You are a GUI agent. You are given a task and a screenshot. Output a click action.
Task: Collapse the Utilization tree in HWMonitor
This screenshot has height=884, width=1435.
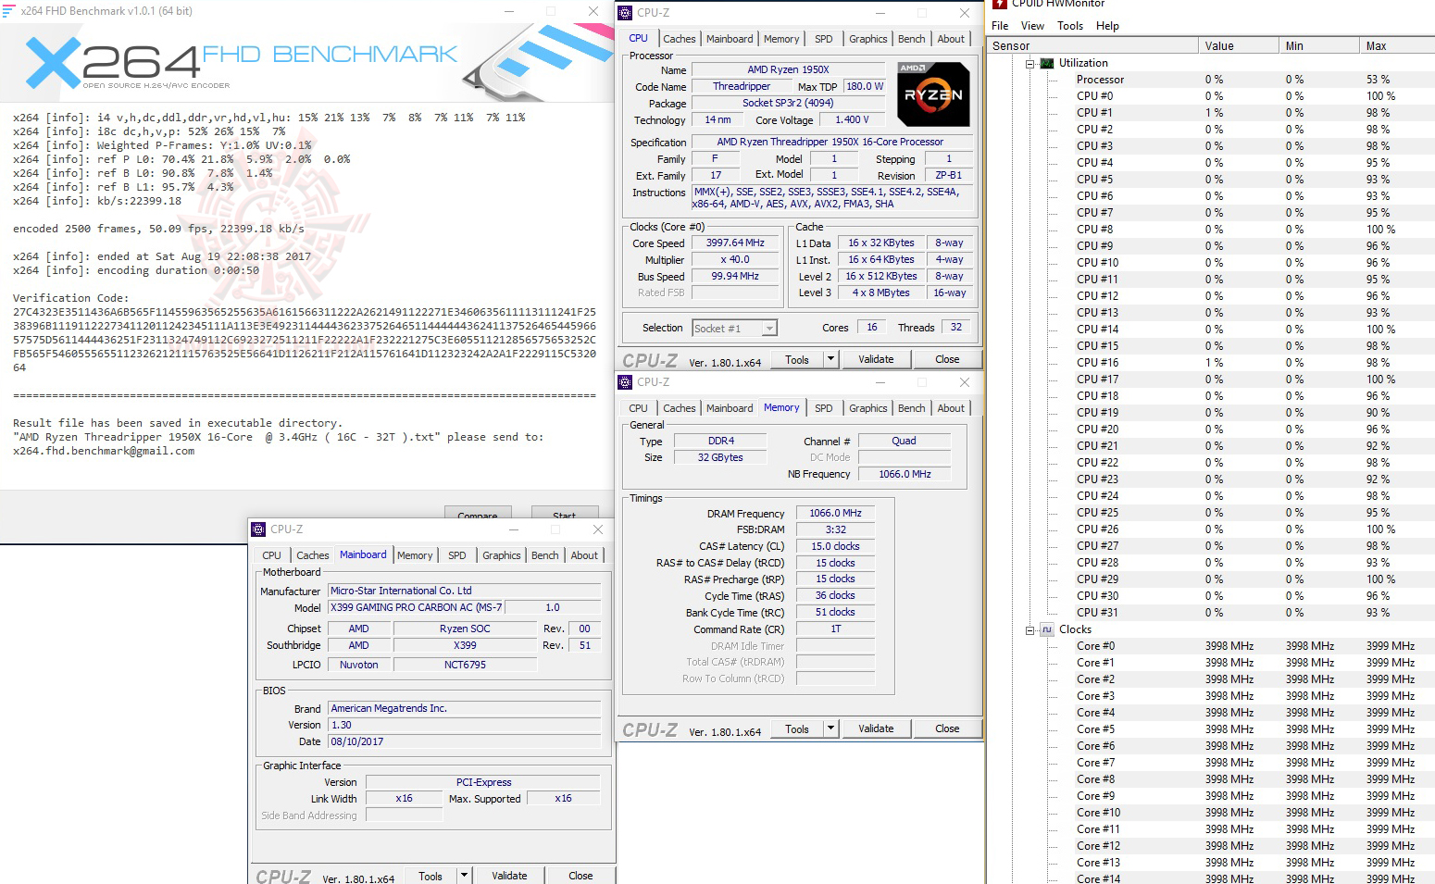[1030, 62]
